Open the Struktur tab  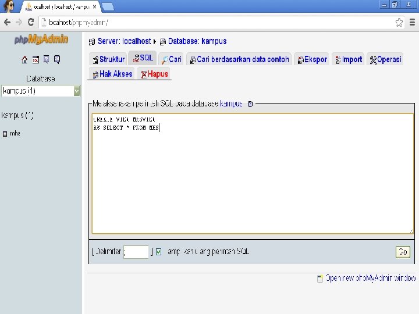[x=109, y=59]
